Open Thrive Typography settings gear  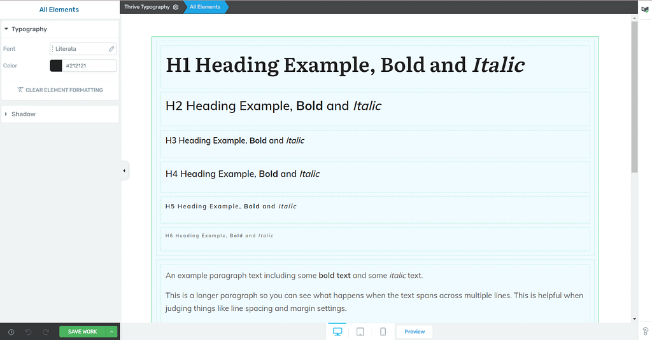[x=176, y=7]
